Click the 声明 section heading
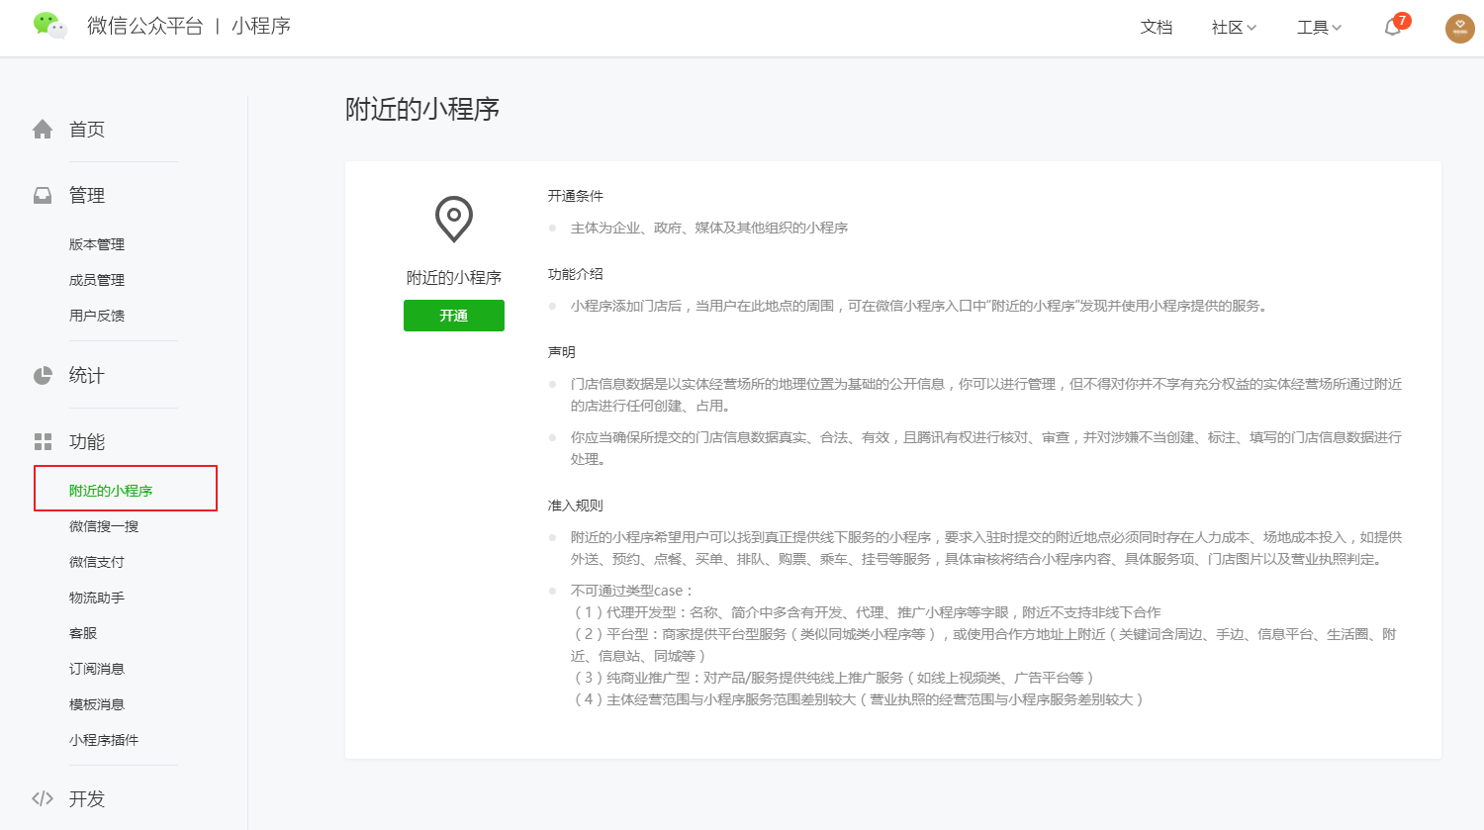This screenshot has width=1484, height=830. (562, 352)
